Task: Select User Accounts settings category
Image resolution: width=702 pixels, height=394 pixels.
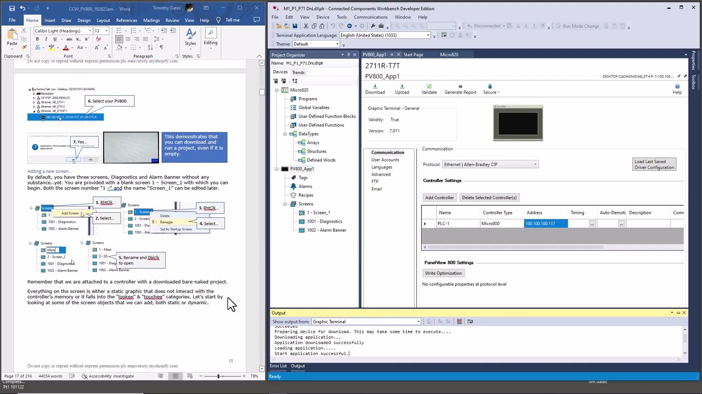Action: tap(385, 160)
